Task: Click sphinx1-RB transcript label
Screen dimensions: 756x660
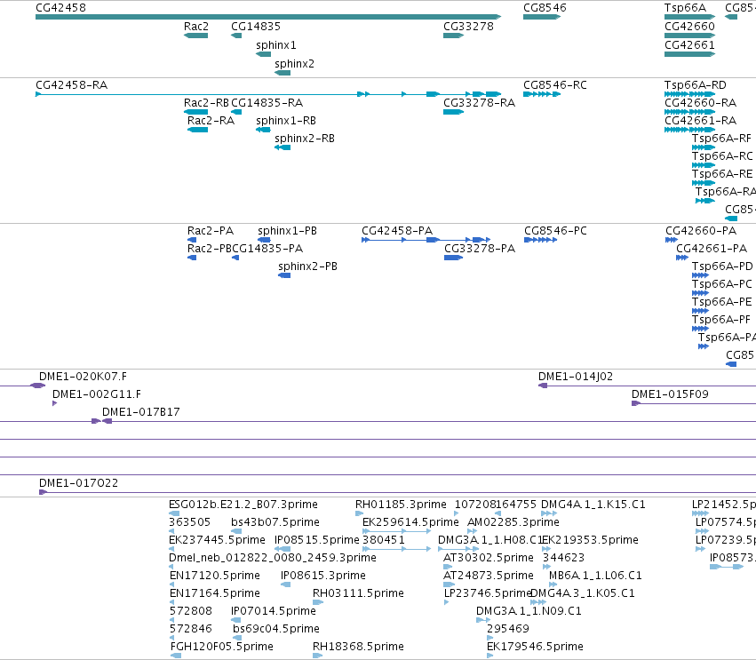Action: click(x=286, y=121)
